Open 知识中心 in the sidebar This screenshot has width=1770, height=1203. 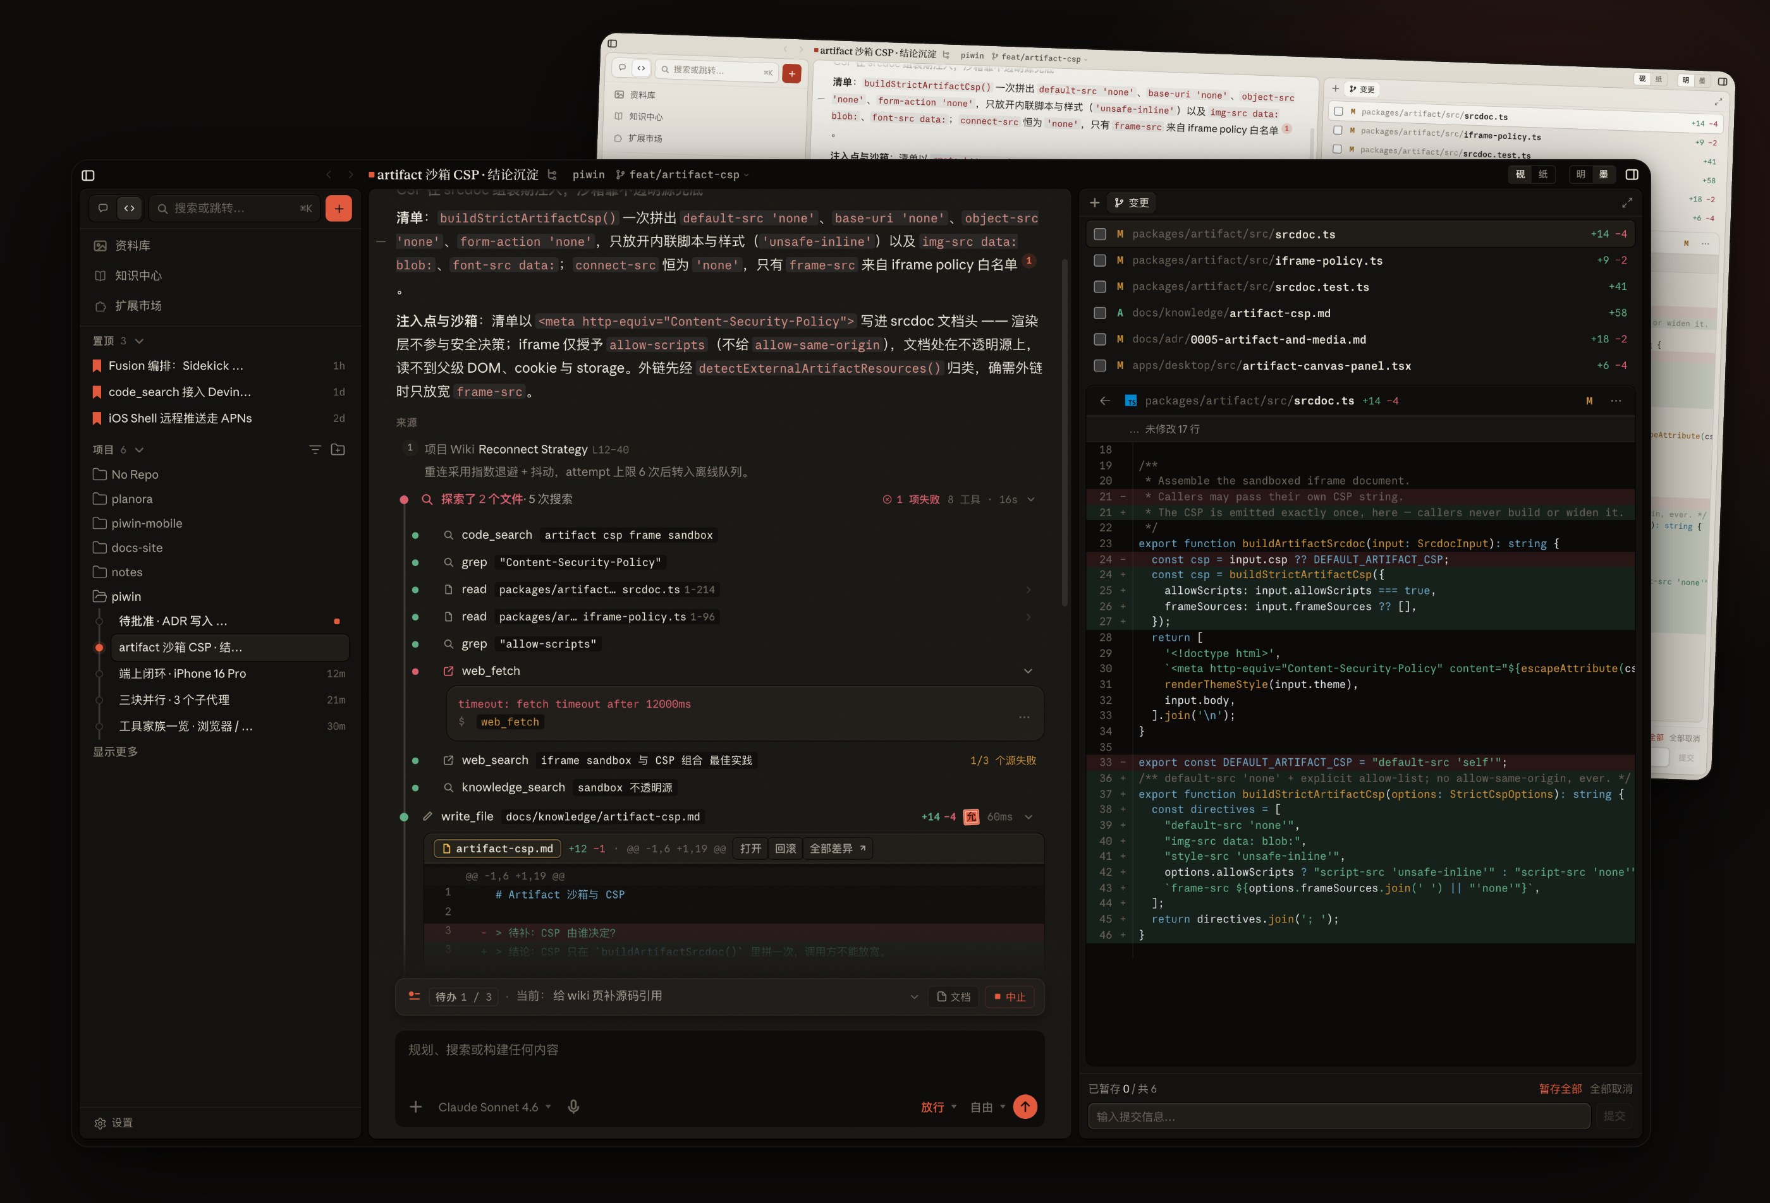(x=221, y=275)
